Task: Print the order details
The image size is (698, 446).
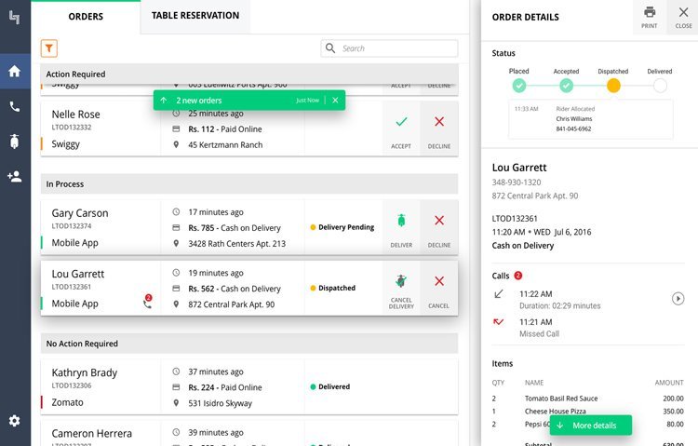Action: [650, 17]
